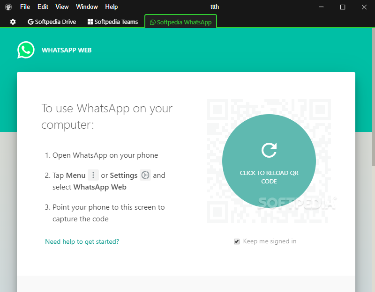Click 'Point your phone to this screen' step
This screenshot has width=375, height=292.
pos(109,213)
